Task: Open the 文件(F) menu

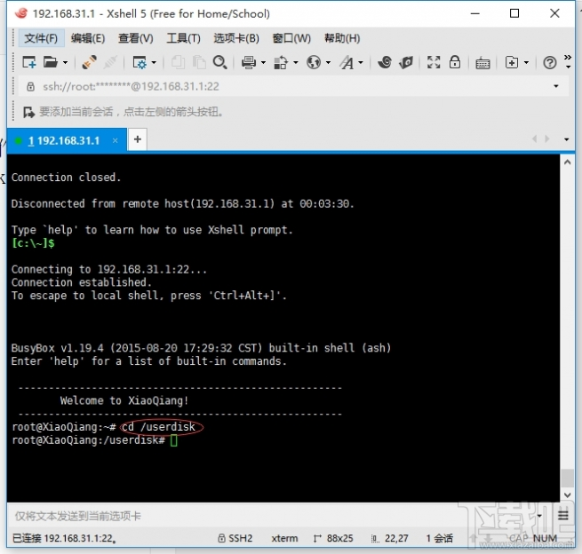Action: click(41, 38)
